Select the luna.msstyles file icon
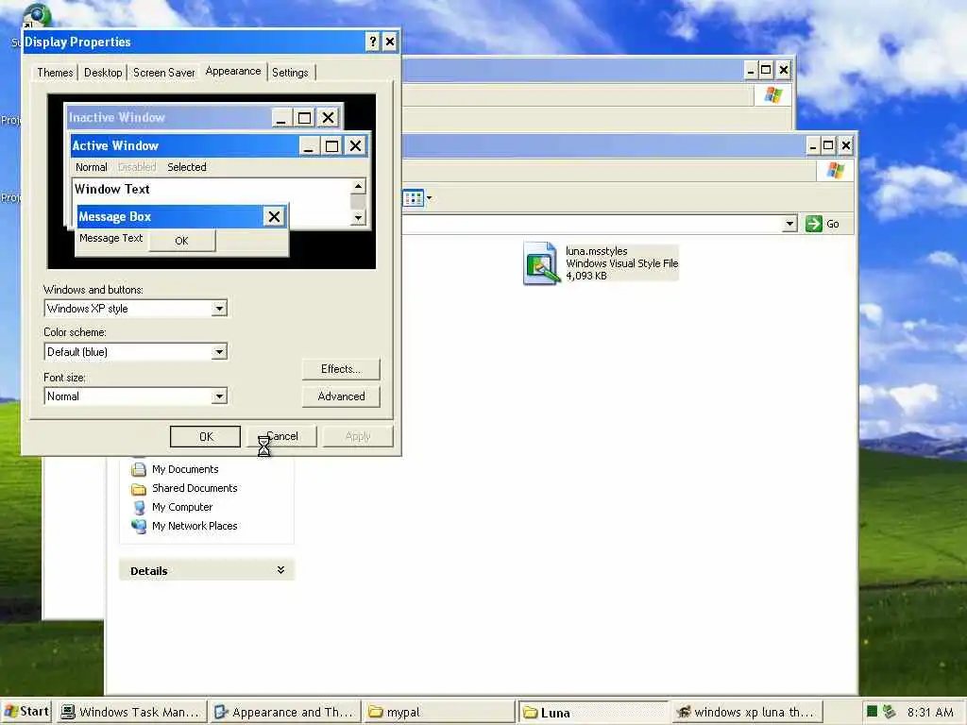This screenshot has height=725, width=967. pyautogui.click(x=541, y=263)
